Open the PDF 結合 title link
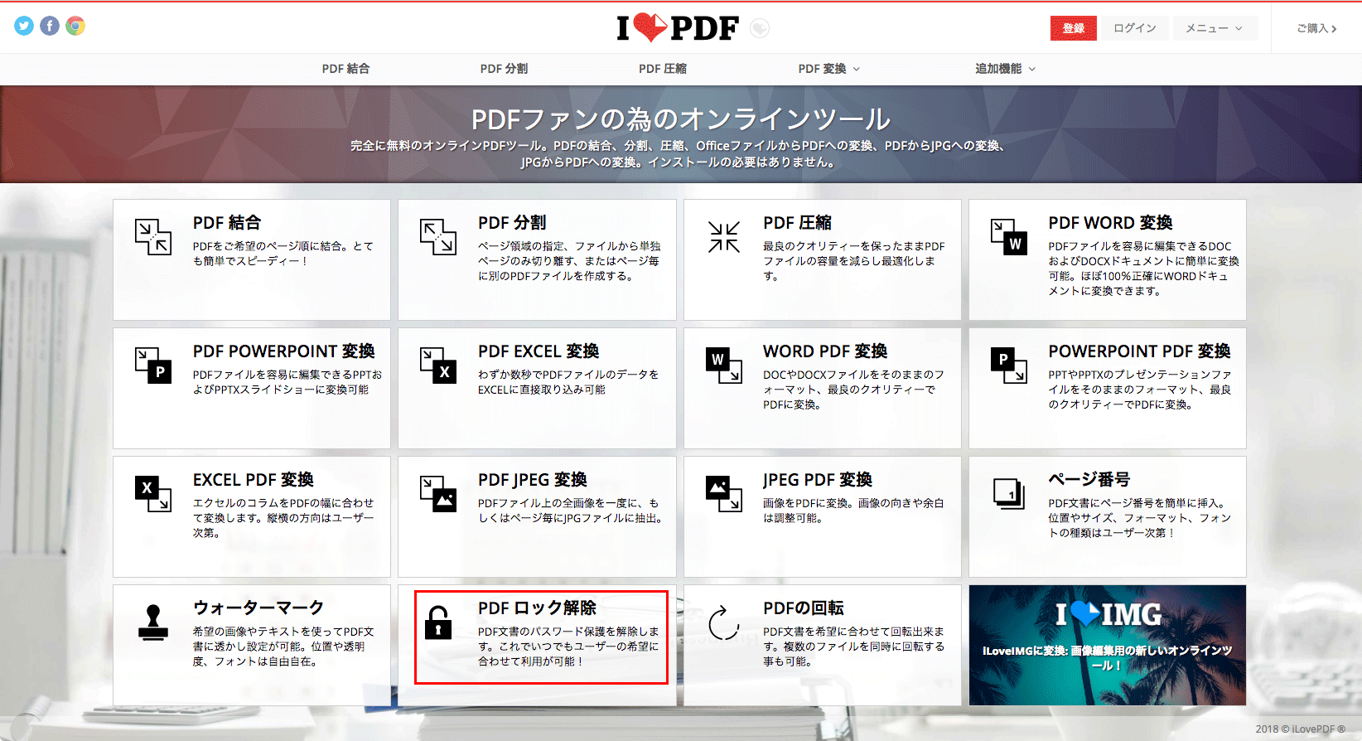1362x741 pixels. point(227,223)
